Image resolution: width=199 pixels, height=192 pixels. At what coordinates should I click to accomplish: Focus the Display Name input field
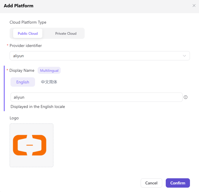click(x=97, y=97)
